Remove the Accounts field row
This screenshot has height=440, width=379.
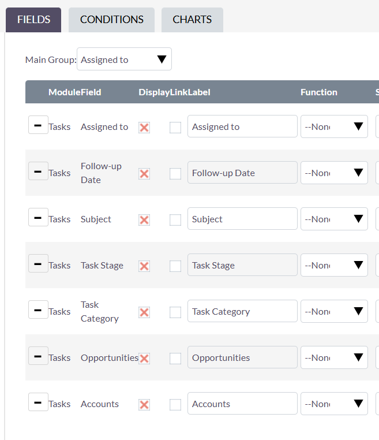[38, 402]
